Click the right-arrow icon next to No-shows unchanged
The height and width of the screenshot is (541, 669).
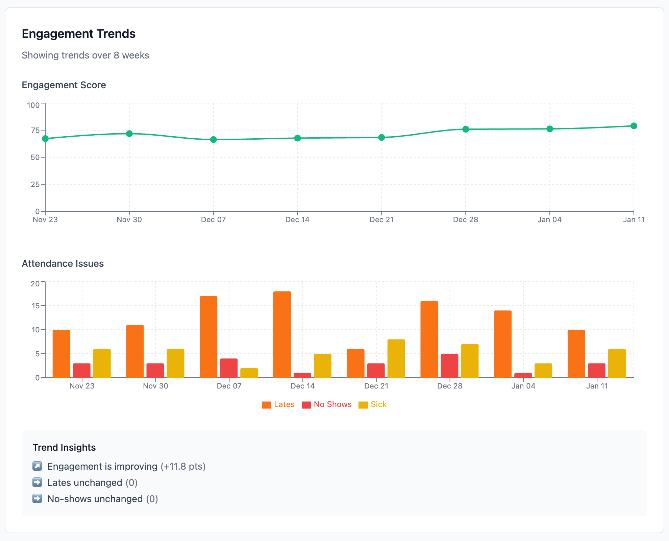37,499
